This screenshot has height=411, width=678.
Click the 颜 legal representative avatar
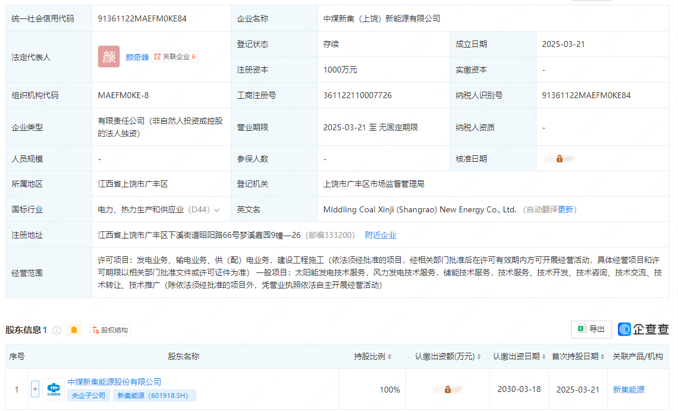(x=109, y=57)
